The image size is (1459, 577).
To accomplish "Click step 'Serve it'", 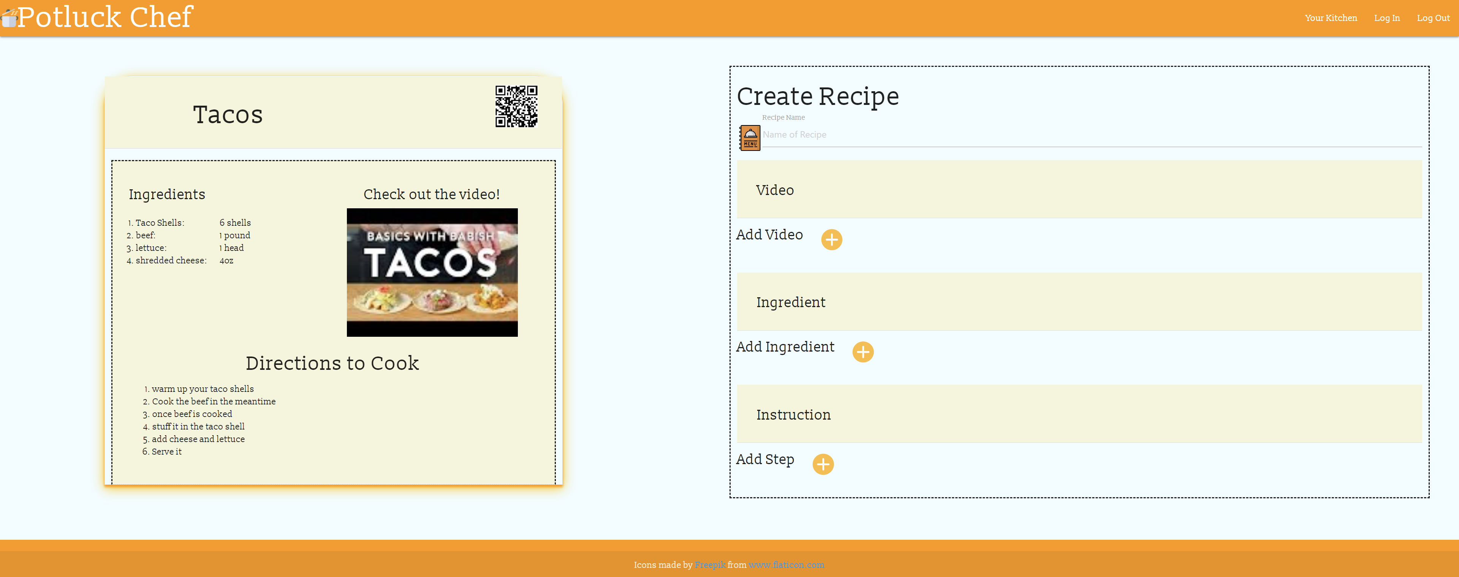I will point(166,451).
